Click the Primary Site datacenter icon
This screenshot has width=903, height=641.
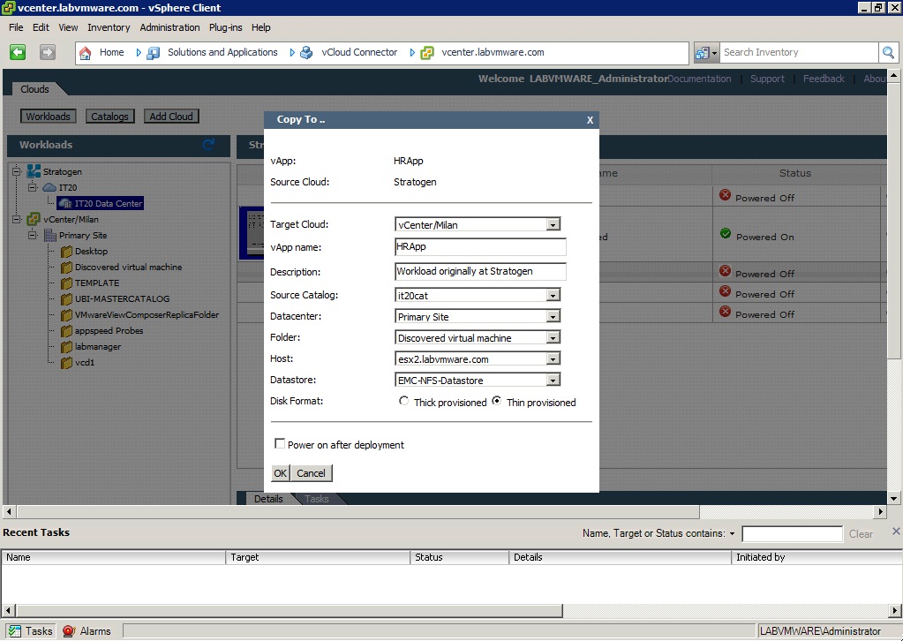(50, 235)
